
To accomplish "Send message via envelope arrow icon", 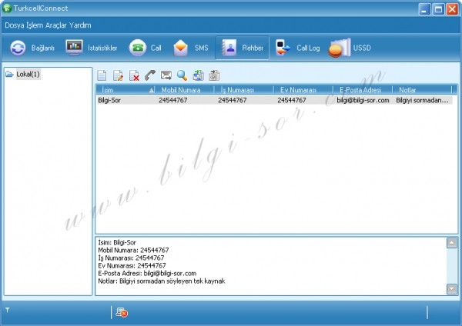I will coord(166,75).
